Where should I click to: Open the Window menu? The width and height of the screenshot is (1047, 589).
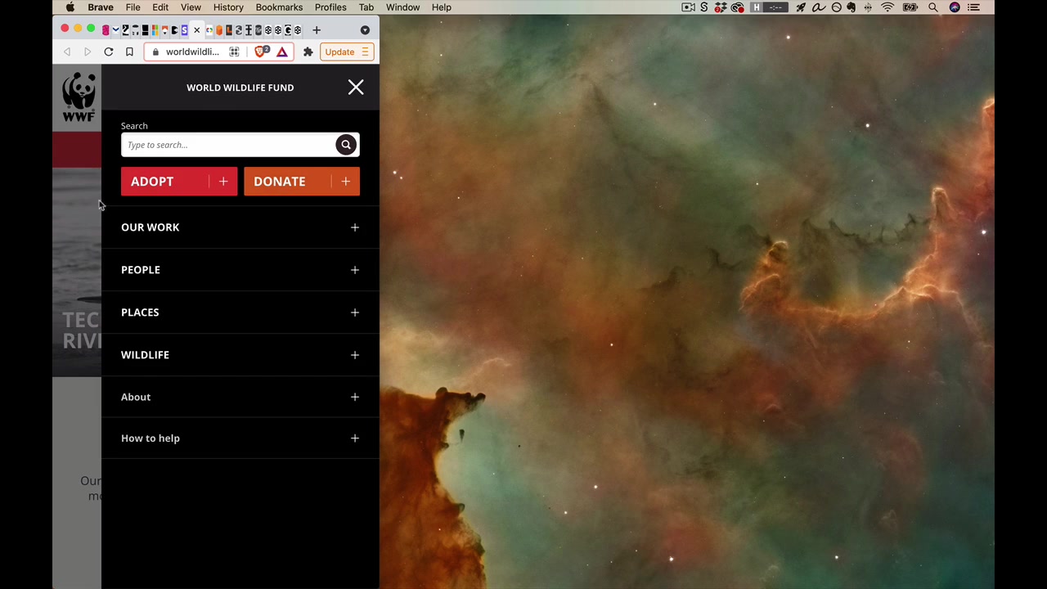(x=402, y=7)
